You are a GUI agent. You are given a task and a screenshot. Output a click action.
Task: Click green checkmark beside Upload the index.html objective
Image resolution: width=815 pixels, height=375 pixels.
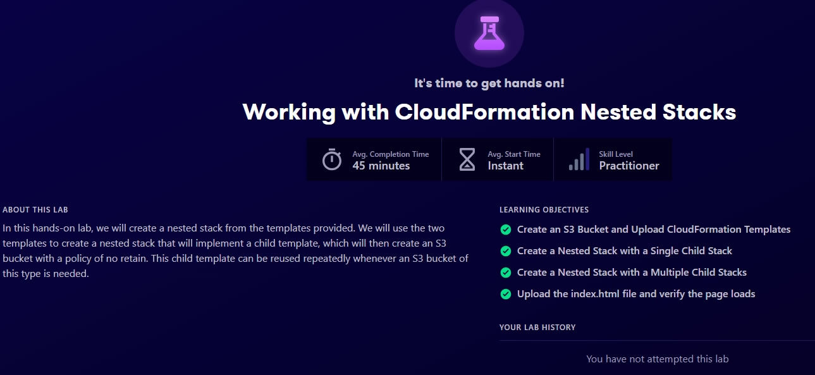(x=506, y=294)
